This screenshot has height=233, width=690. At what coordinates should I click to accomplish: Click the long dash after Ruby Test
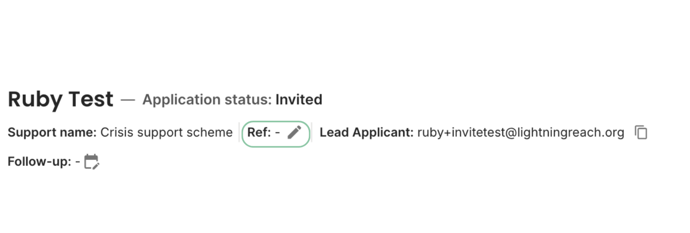click(128, 100)
